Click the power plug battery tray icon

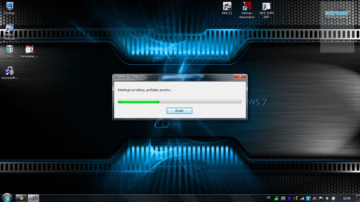pos(334,198)
